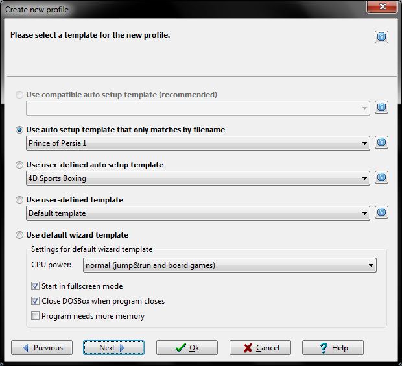Enable Program needs more memory
The height and width of the screenshot is (366, 402).
tap(36, 316)
